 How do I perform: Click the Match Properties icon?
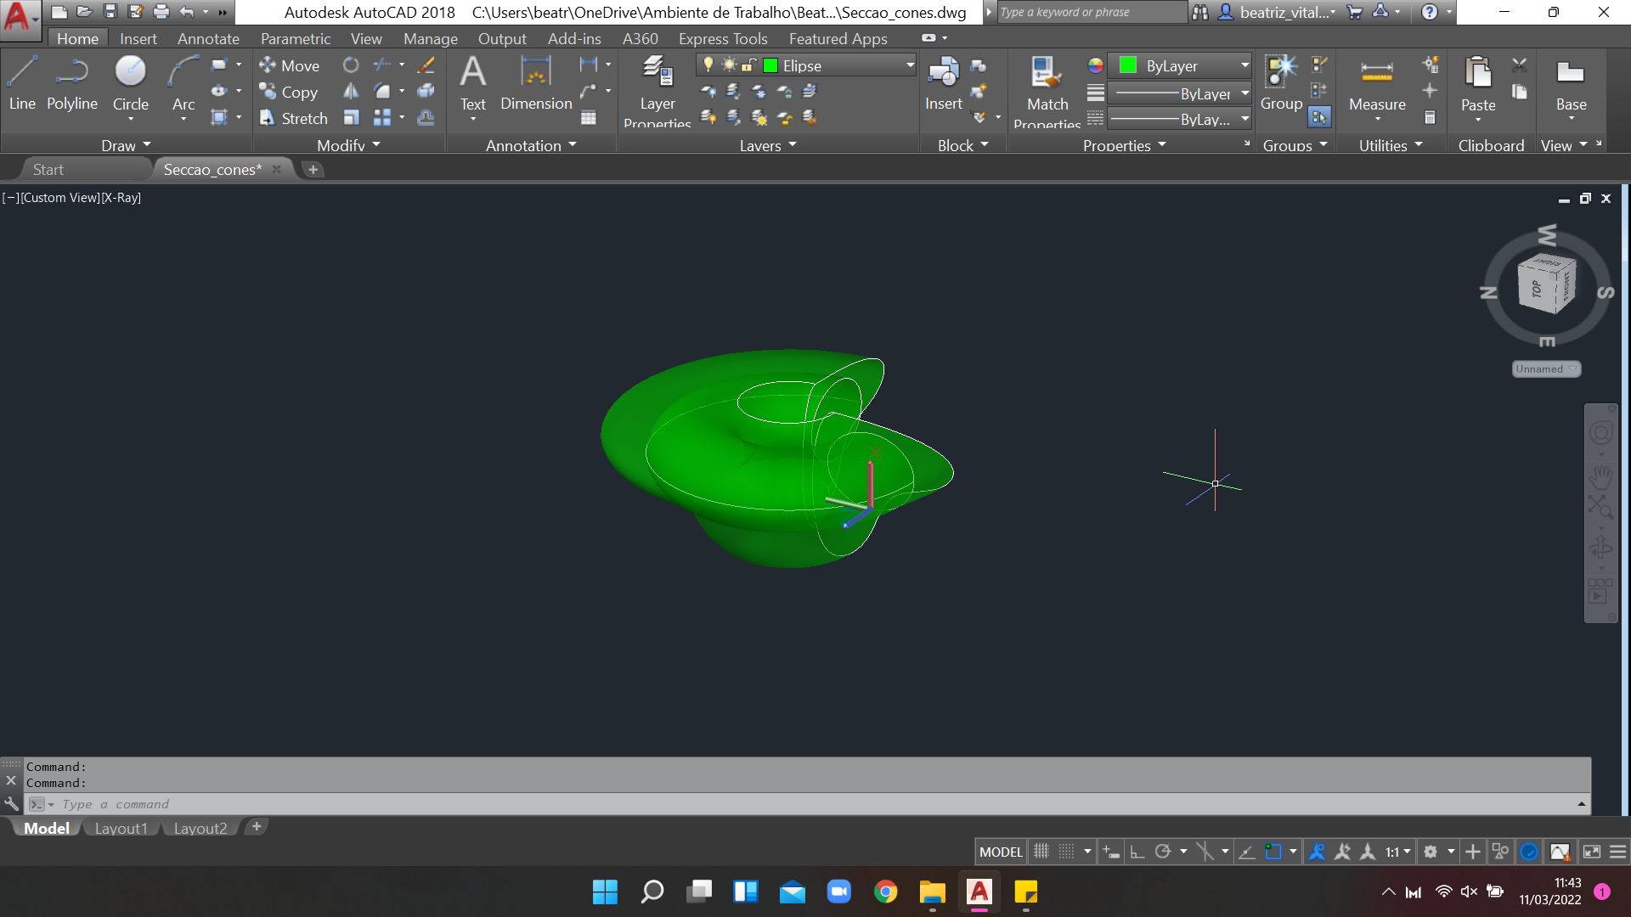(1047, 91)
